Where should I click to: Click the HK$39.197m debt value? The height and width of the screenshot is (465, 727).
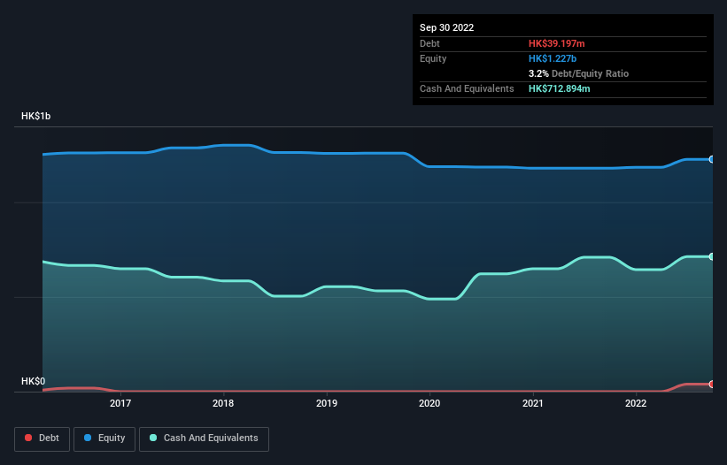point(556,43)
